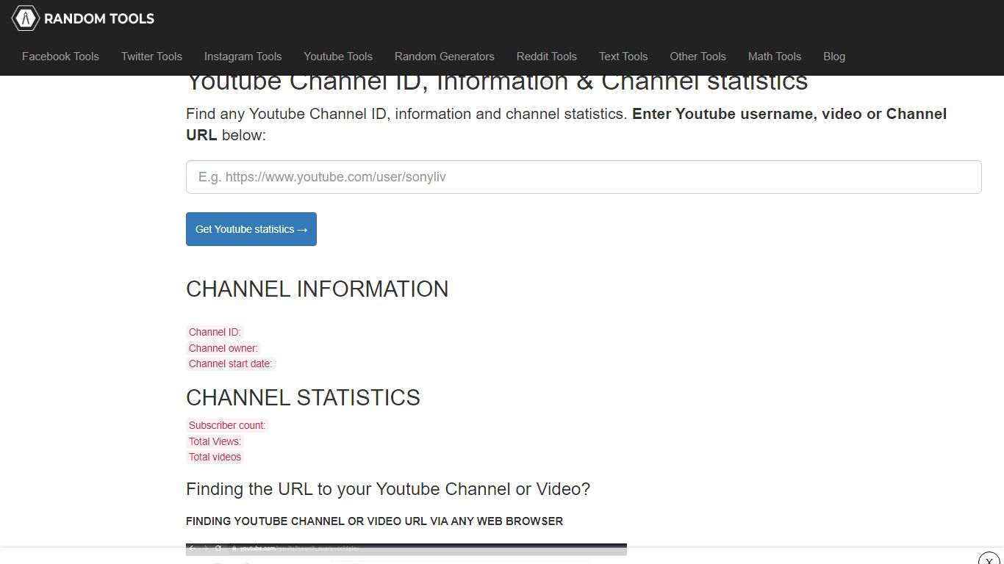Select the Subscriber count label
The height and width of the screenshot is (564, 1004).
227,425
